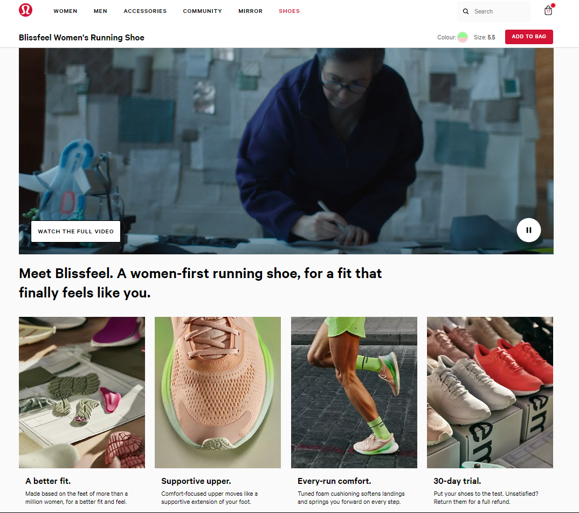Click the 'Meet Blissfeel' headline text
Viewport: 579px width, 513px height.
[x=201, y=283]
